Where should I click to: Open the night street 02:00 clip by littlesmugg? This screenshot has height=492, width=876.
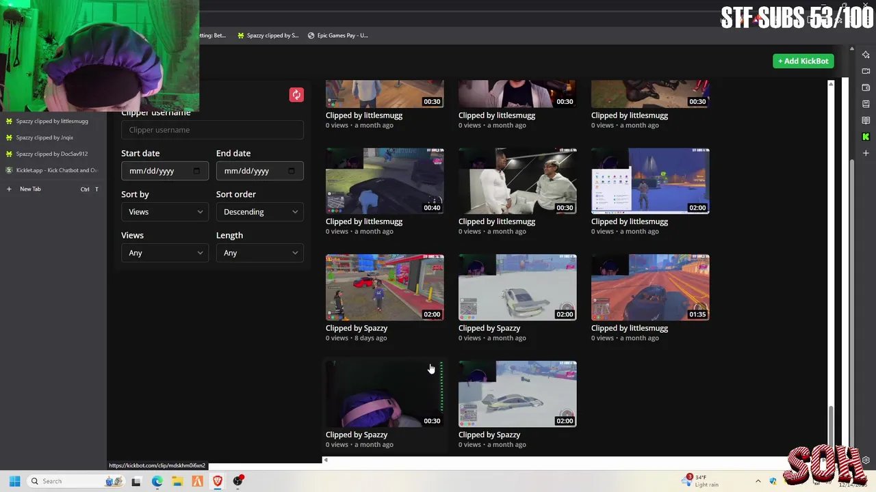coord(650,181)
